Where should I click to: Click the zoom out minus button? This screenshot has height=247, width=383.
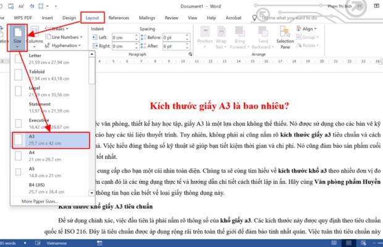click(x=374, y=243)
